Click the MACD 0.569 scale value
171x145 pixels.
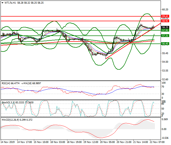coord(165,119)
